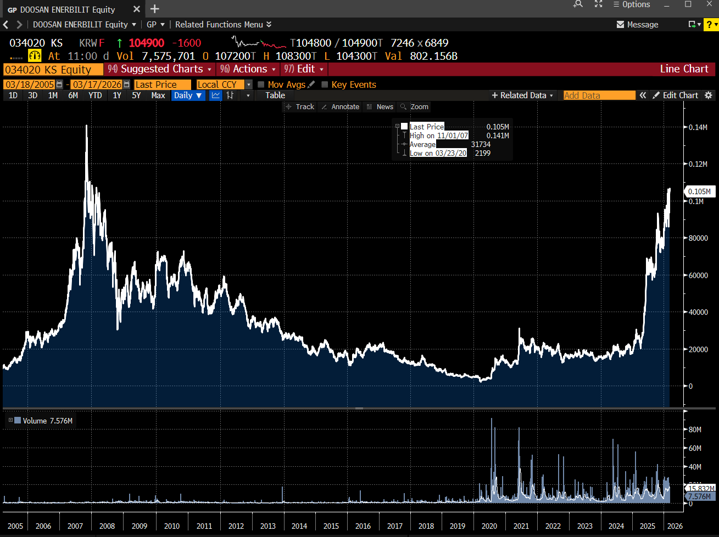Screen dimensions: 719x537
Task: Click the double chevron collapse icon
Action: (x=643, y=95)
